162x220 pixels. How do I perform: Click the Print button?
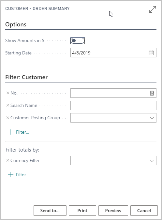[82, 211]
